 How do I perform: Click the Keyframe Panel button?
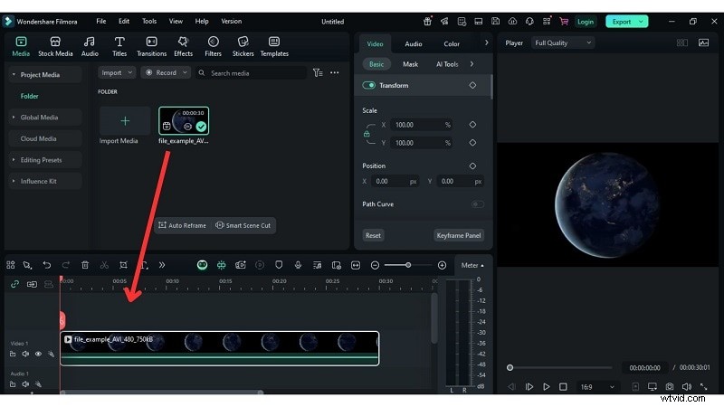(460, 235)
